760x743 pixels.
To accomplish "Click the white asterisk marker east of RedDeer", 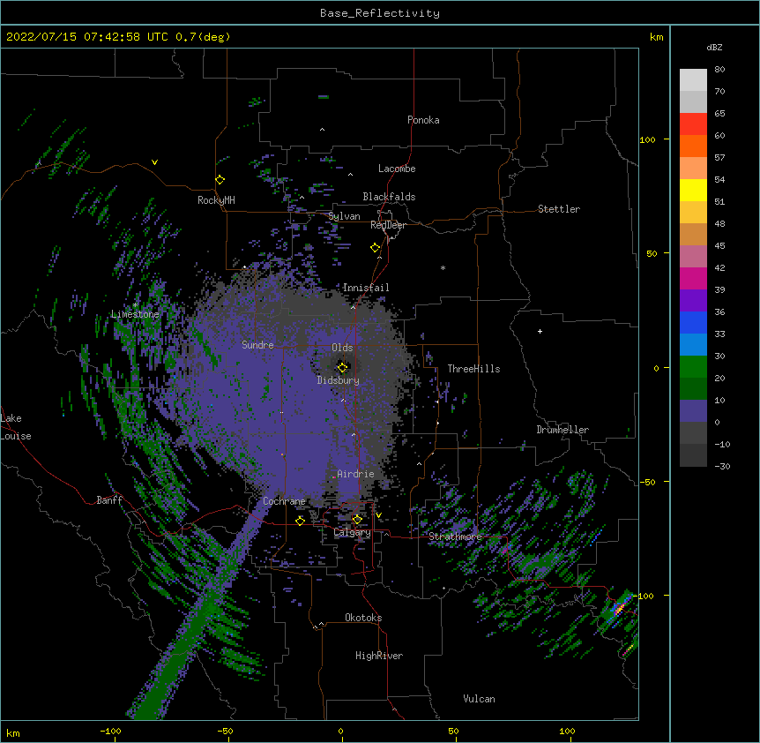I will 443,267.
